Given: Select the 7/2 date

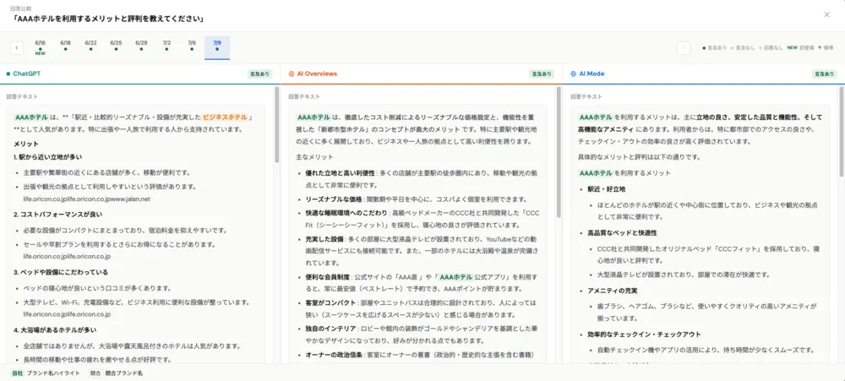Looking at the screenshot, I should click(166, 47).
